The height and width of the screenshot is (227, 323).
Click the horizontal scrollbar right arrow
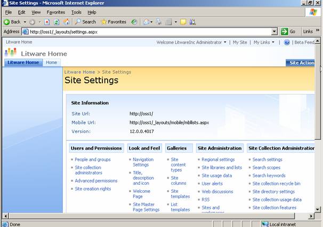coord(311,216)
